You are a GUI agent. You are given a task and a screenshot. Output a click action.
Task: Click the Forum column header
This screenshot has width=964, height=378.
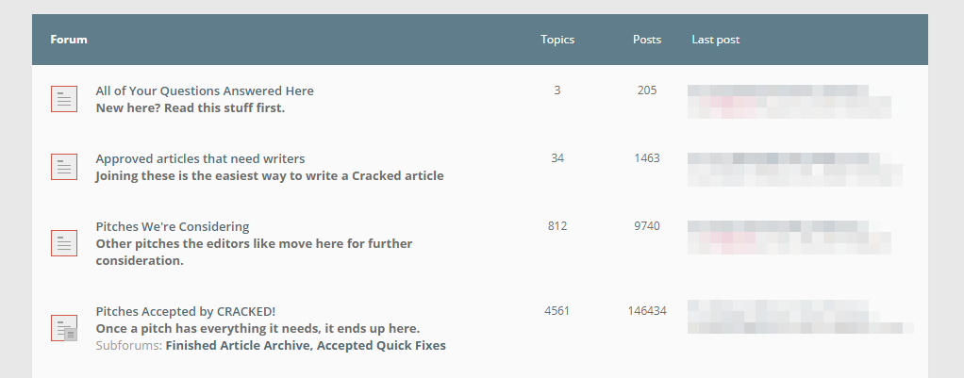click(x=69, y=41)
